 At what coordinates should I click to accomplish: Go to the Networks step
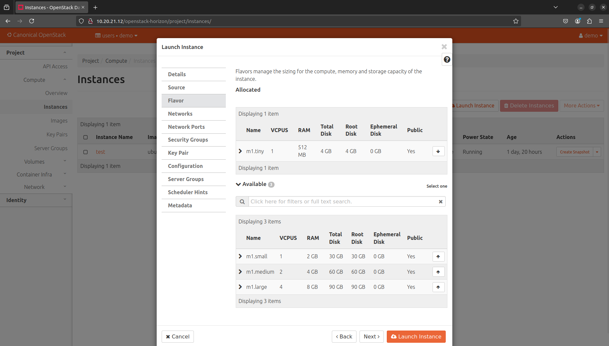194,114
